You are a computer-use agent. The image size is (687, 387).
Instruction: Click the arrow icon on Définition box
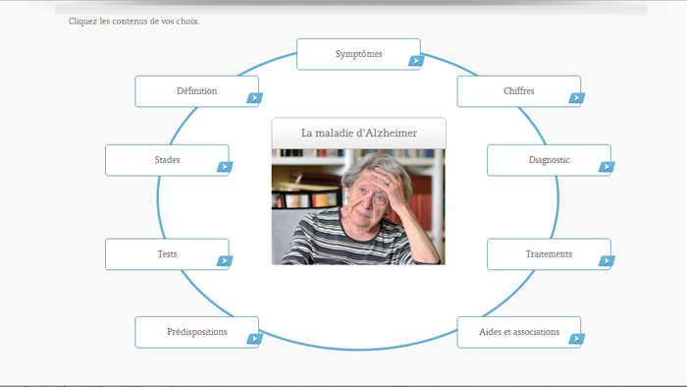254,98
